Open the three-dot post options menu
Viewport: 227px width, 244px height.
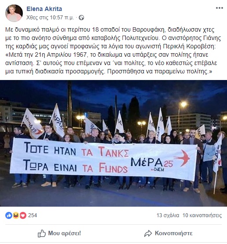click(x=220, y=8)
